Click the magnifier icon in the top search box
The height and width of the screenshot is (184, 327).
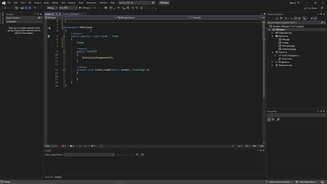153,3
